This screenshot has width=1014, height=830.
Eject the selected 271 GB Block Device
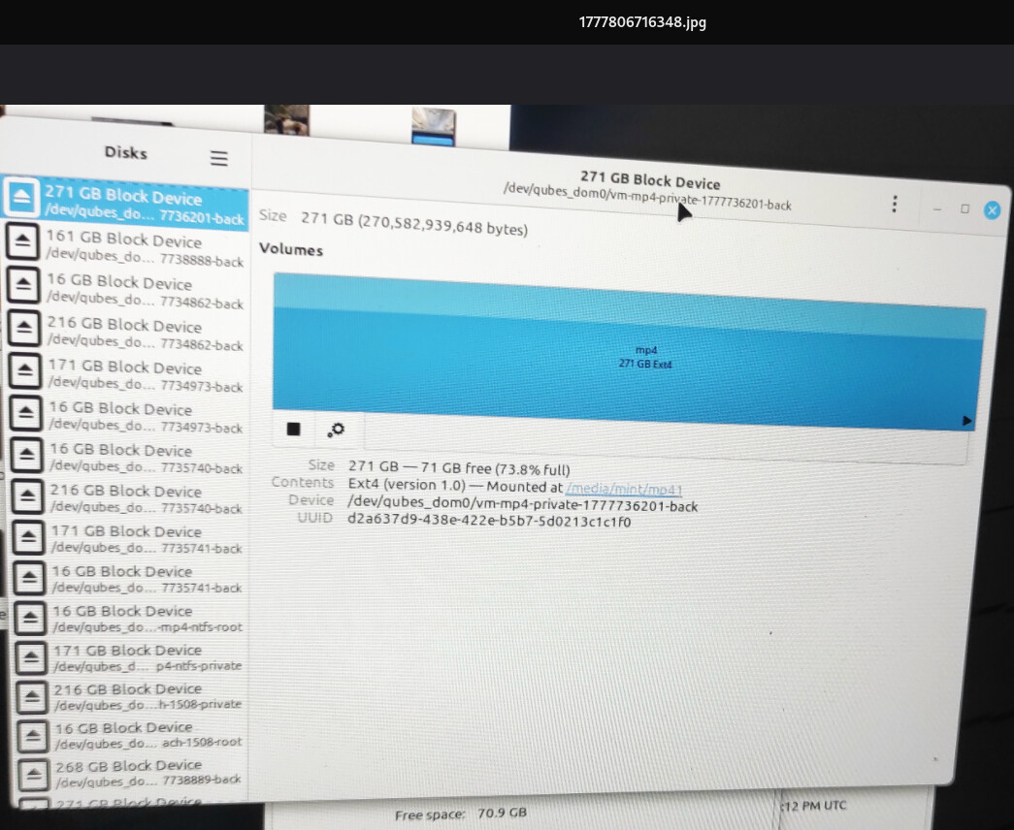tap(21, 197)
